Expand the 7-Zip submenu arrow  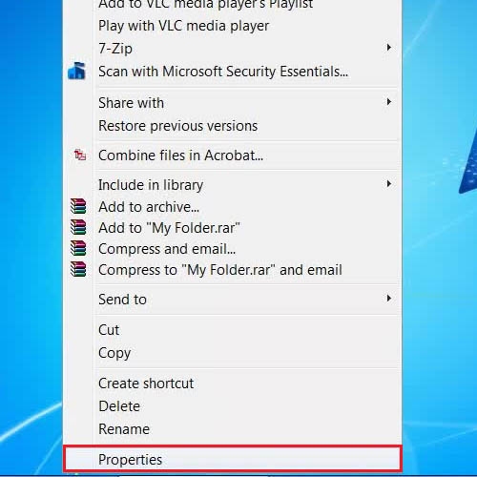click(x=388, y=48)
